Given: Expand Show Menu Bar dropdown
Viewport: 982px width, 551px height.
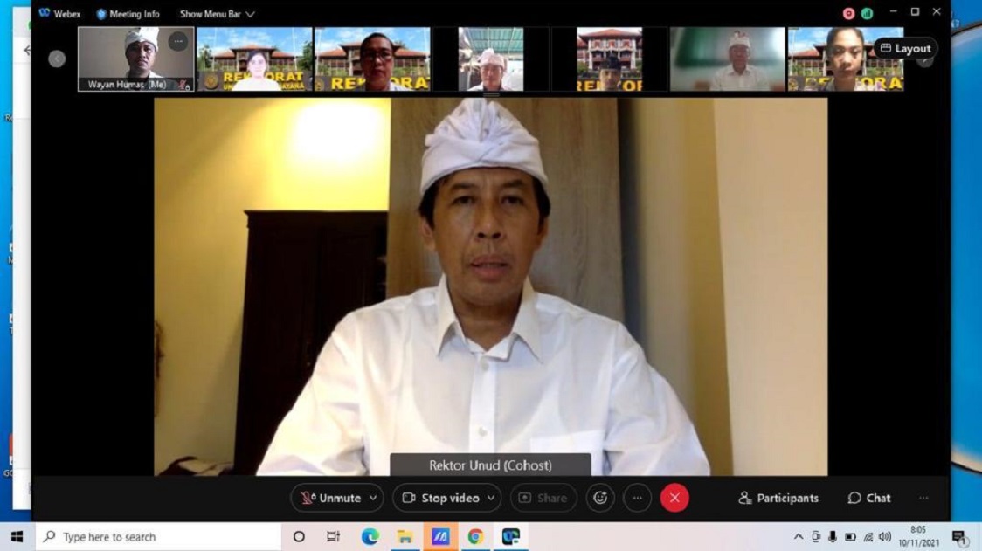Looking at the screenshot, I should (217, 14).
